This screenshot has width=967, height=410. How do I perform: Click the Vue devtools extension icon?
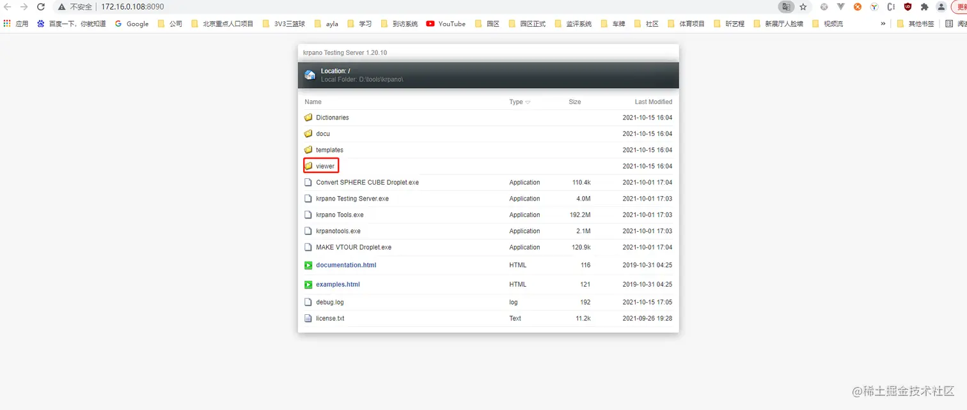point(840,7)
